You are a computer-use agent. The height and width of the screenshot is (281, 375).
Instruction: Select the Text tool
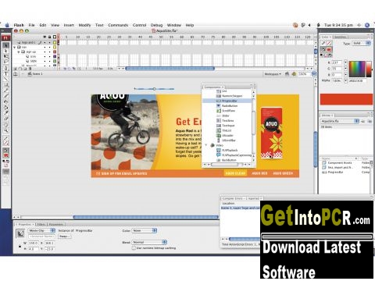pos(5,73)
